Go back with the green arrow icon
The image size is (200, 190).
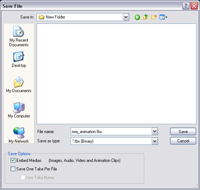pos(137,17)
